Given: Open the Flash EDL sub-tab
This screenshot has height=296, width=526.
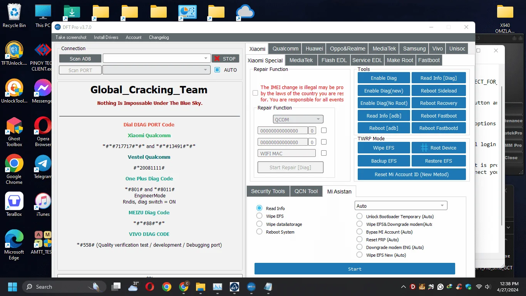Looking at the screenshot, I should [334, 60].
